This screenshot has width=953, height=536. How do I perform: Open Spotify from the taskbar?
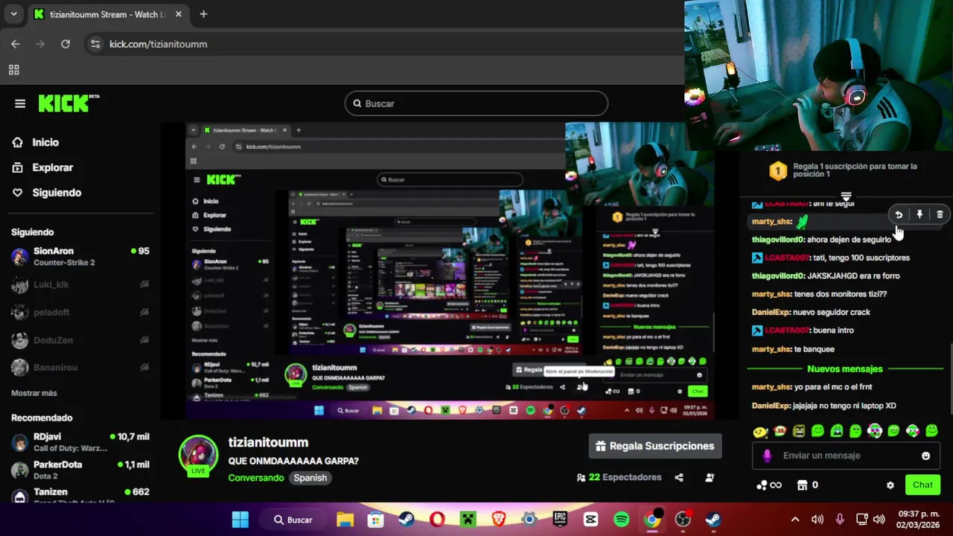coord(622,520)
